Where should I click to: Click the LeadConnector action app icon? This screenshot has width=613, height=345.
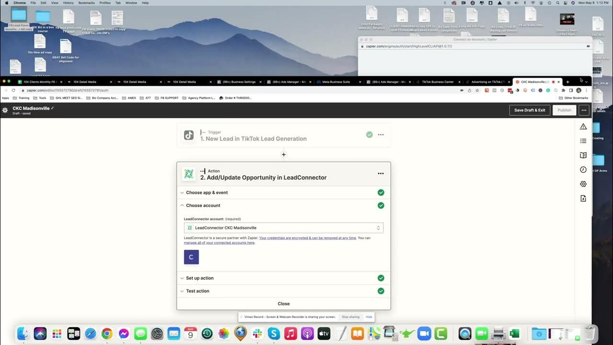click(189, 174)
